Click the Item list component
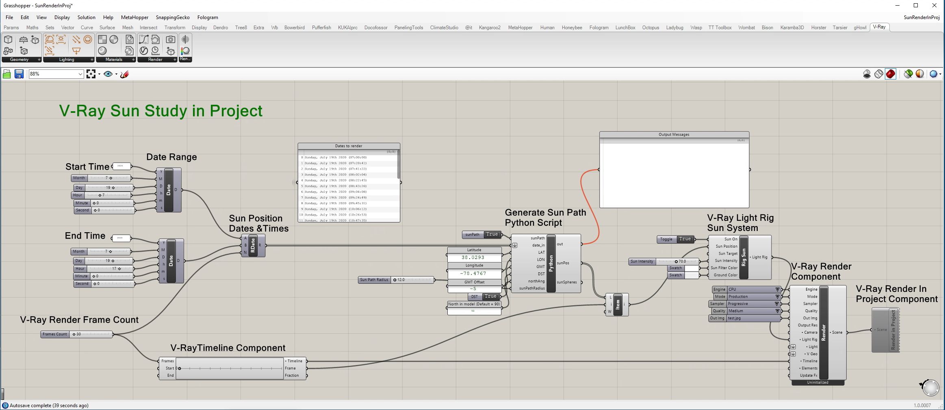945x410 pixels. tap(618, 304)
